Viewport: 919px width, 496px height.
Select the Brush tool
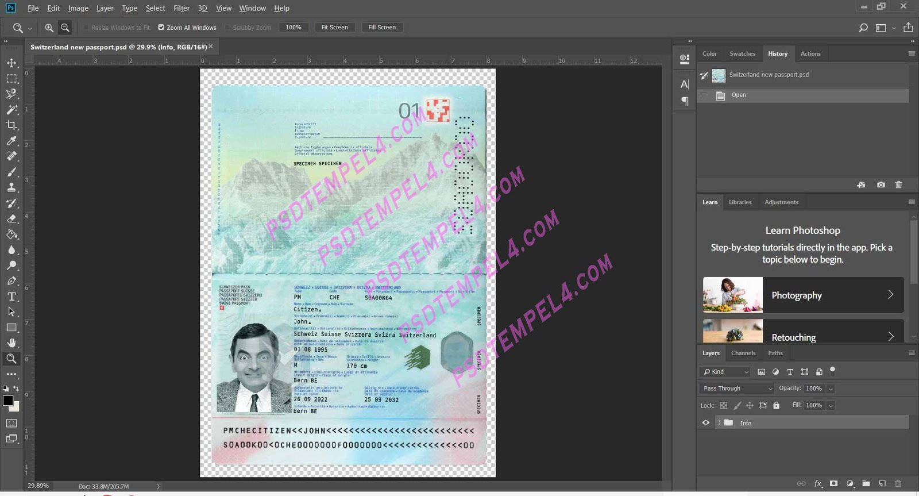tap(11, 172)
